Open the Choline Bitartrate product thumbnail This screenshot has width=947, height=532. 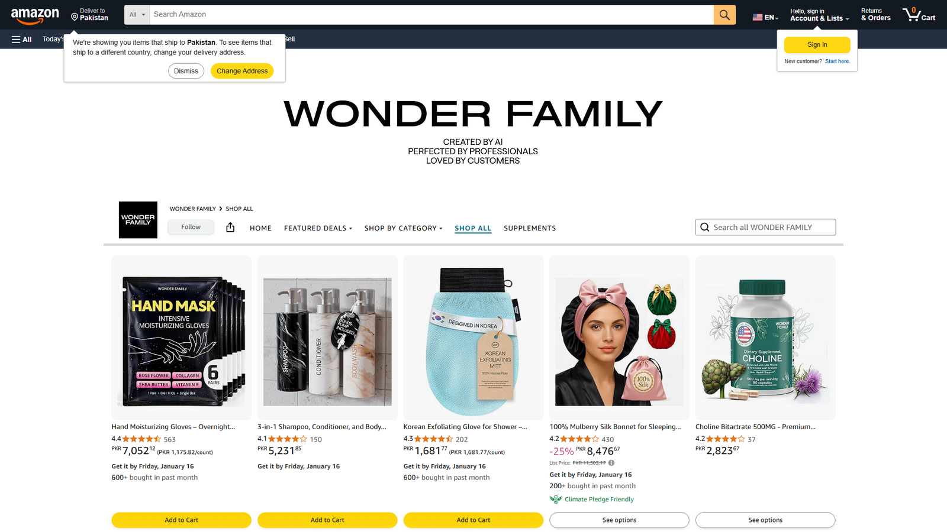[x=765, y=338]
